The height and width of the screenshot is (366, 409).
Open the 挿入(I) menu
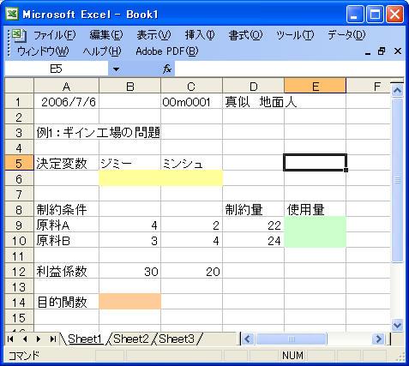point(200,35)
